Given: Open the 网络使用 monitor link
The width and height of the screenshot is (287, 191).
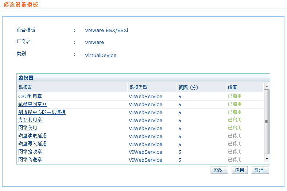Looking at the screenshot, I should (28, 128).
